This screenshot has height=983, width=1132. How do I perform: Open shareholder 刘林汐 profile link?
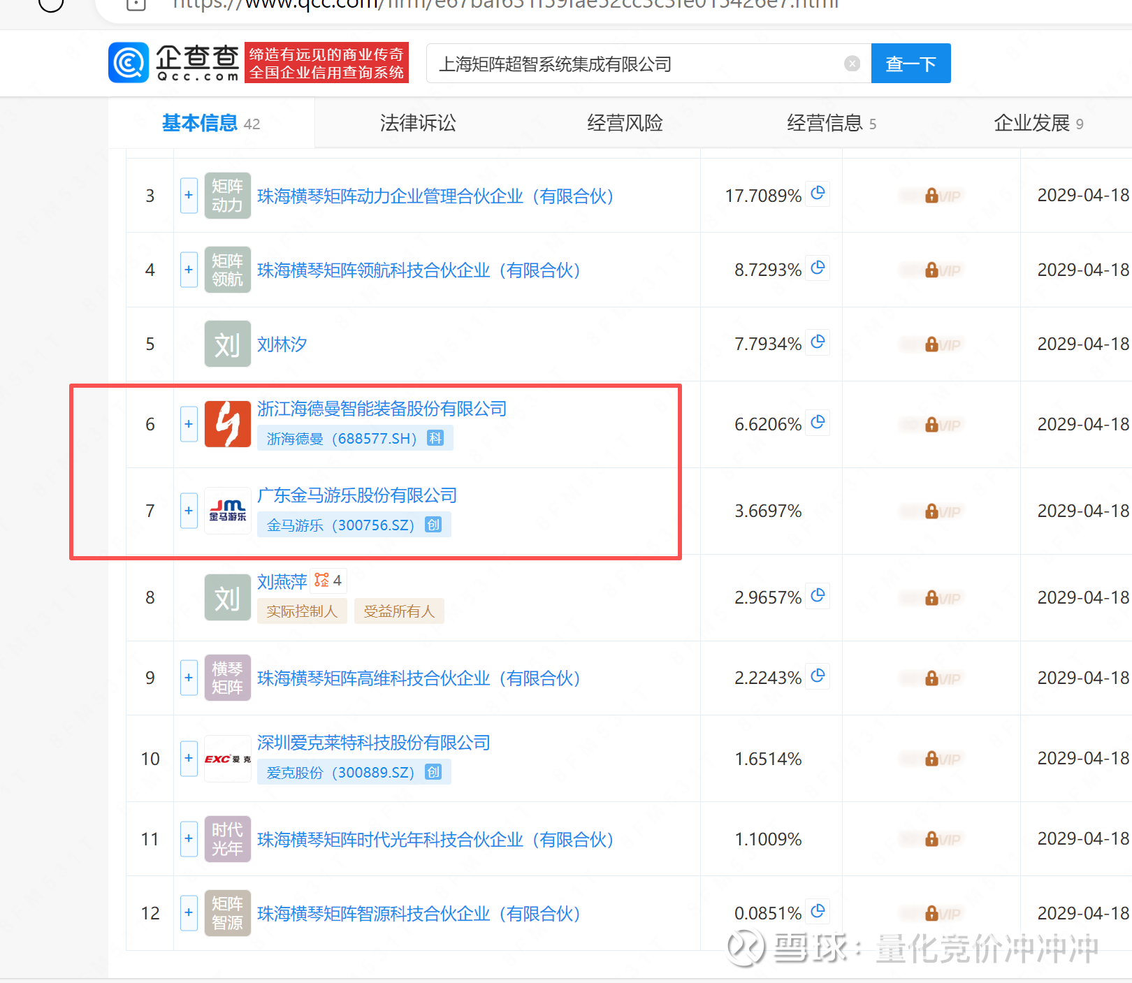coord(282,344)
